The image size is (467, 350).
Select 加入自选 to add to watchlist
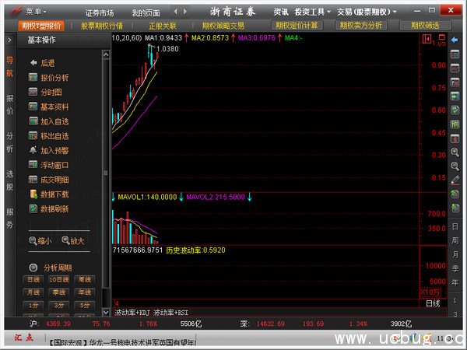[x=48, y=121]
